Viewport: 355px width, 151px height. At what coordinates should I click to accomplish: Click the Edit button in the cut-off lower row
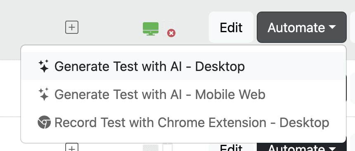click(x=231, y=147)
